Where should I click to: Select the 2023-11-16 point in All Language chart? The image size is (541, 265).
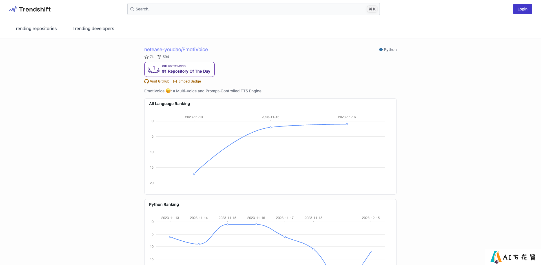(347, 124)
